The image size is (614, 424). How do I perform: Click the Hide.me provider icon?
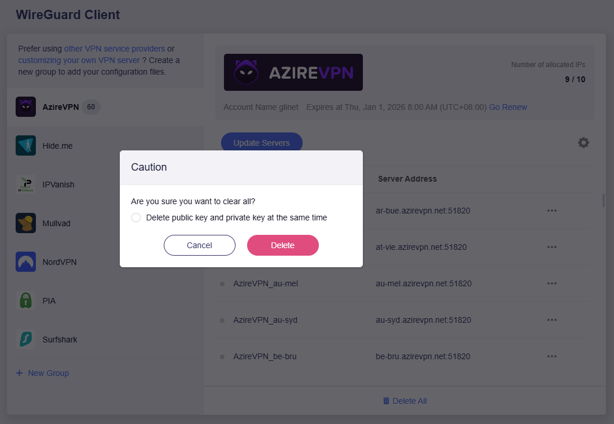(x=25, y=146)
